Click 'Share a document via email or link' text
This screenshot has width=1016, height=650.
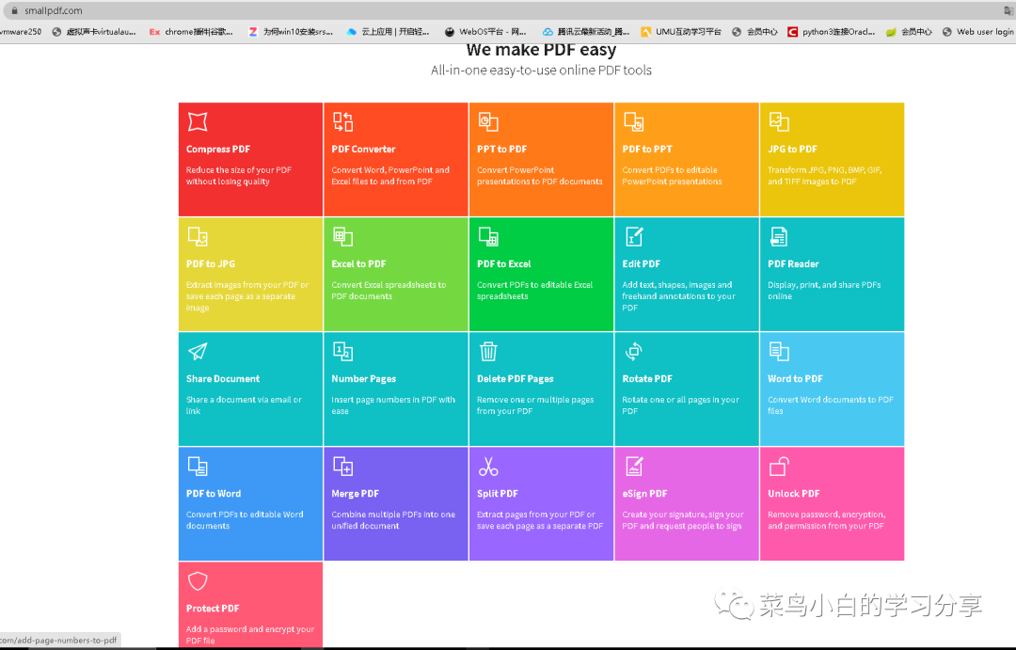244,405
